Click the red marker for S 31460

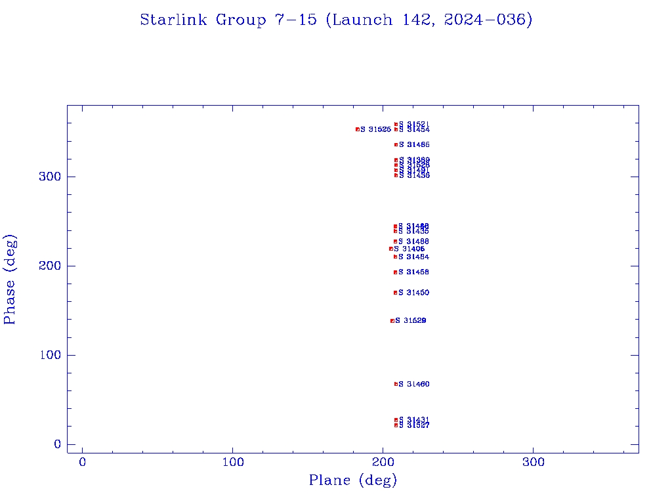pyautogui.click(x=396, y=385)
